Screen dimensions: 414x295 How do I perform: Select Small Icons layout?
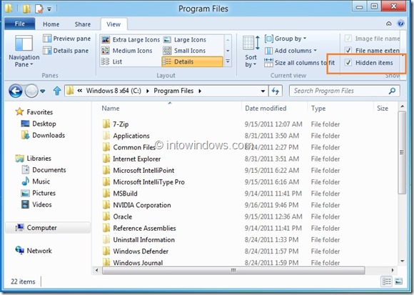pos(184,51)
